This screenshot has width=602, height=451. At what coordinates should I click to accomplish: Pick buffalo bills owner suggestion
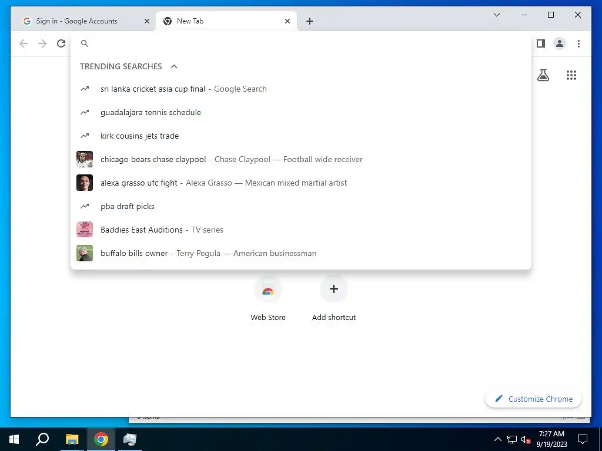click(301, 253)
